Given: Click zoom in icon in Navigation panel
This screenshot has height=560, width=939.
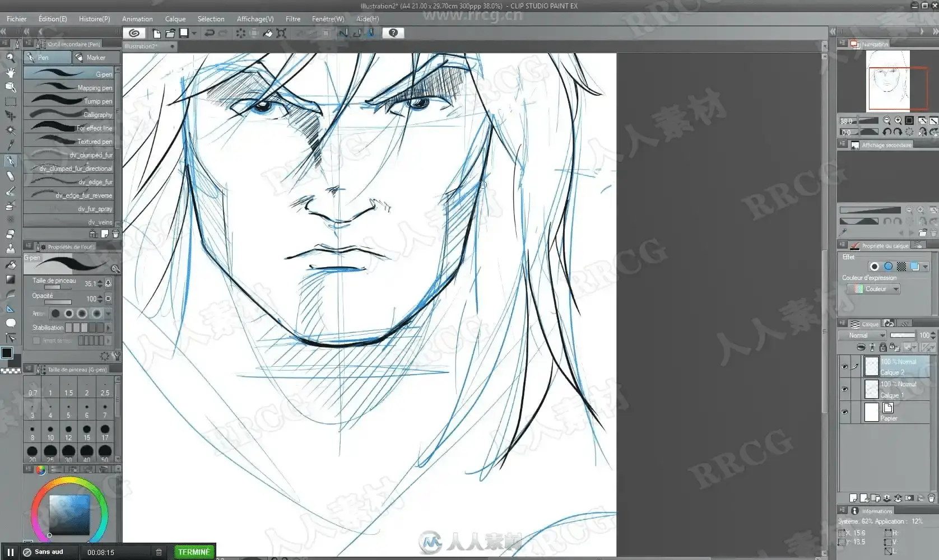Looking at the screenshot, I should tap(898, 120).
